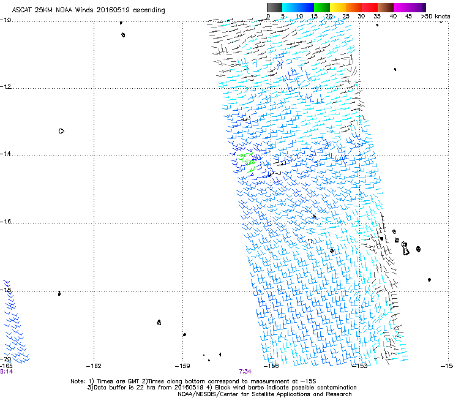Click the gray 0-5 knots legend swatch

[x=274, y=7]
